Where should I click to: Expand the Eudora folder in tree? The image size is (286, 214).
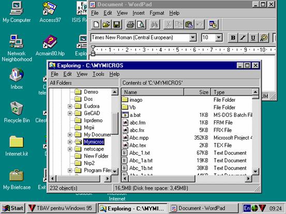click(x=70, y=106)
